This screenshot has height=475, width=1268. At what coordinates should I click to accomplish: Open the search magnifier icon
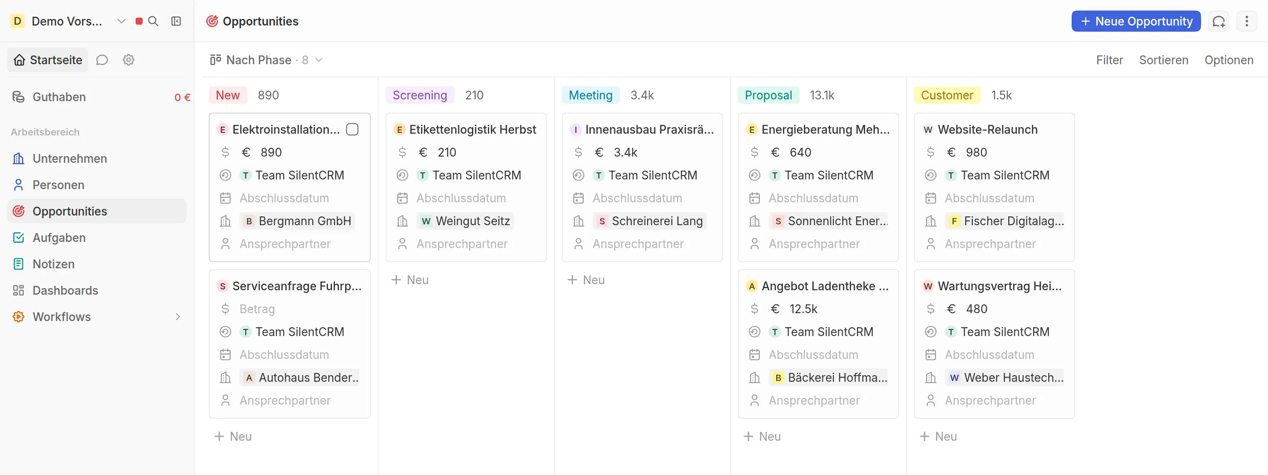tap(153, 21)
